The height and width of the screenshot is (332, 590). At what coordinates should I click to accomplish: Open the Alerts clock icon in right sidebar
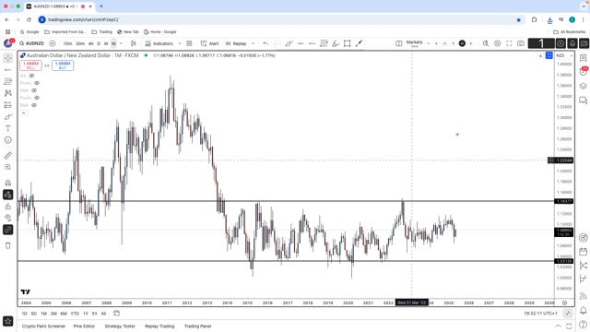point(584,72)
